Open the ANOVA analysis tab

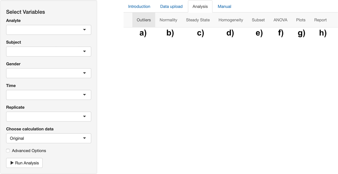[280, 20]
